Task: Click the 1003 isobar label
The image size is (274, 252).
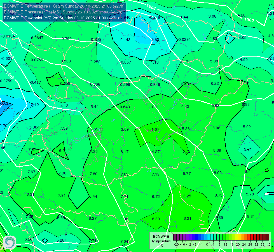Action: 151,7
